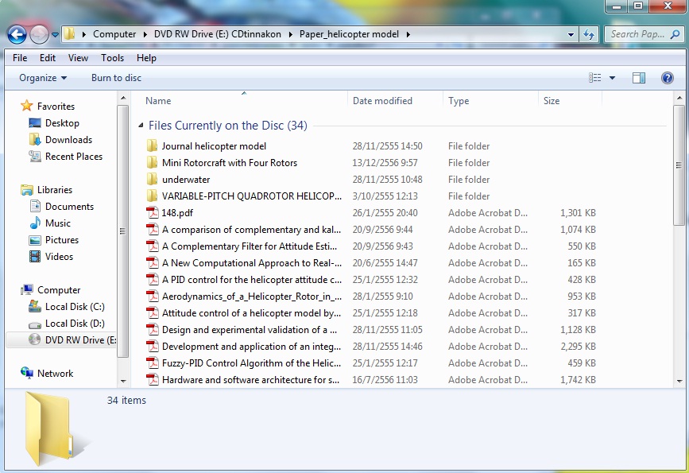Collapse the Files Currently on the Disc group
This screenshot has width=689, height=473.
pyautogui.click(x=141, y=126)
